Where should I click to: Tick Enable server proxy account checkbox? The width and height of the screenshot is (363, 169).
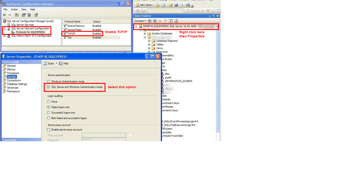pyautogui.click(x=48, y=130)
